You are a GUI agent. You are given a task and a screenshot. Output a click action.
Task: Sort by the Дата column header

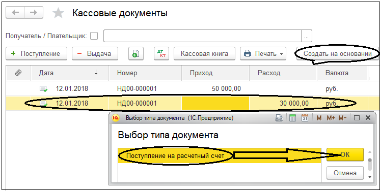click(x=70, y=73)
